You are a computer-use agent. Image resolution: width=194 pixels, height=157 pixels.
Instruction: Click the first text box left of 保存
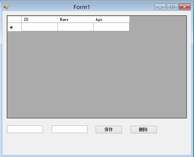click(25, 129)
